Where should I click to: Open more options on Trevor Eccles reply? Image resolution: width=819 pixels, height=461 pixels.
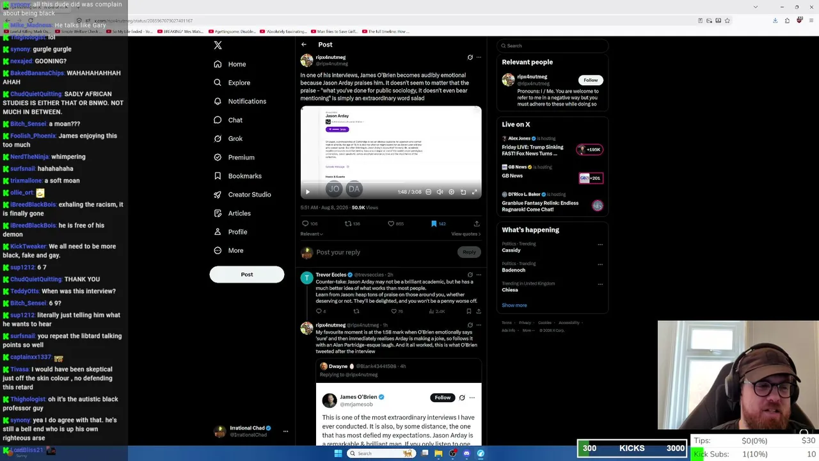click(x=479, y=275)
